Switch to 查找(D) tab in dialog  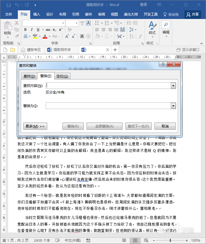pos(29,76)
